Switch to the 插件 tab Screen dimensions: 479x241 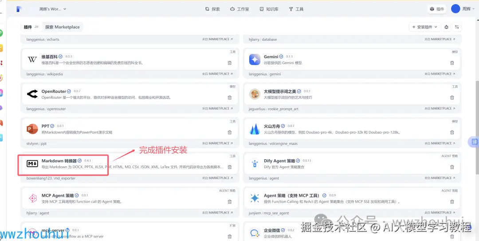[x=31, y=27]
